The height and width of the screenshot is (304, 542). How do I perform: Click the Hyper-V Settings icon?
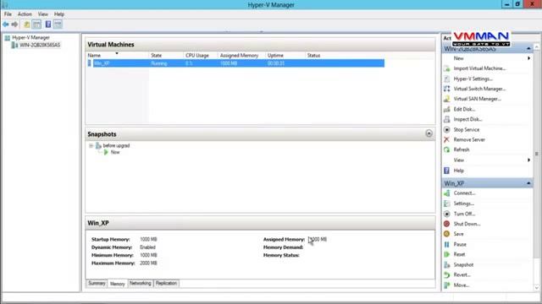pyautogui.click(x=446, y=79)
